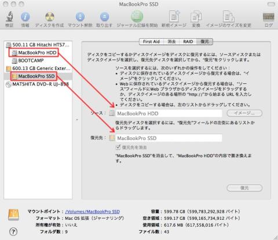Open the Log (ログ) icon
This screenshot has height=240, width=278.
click(x=268, y=17)
